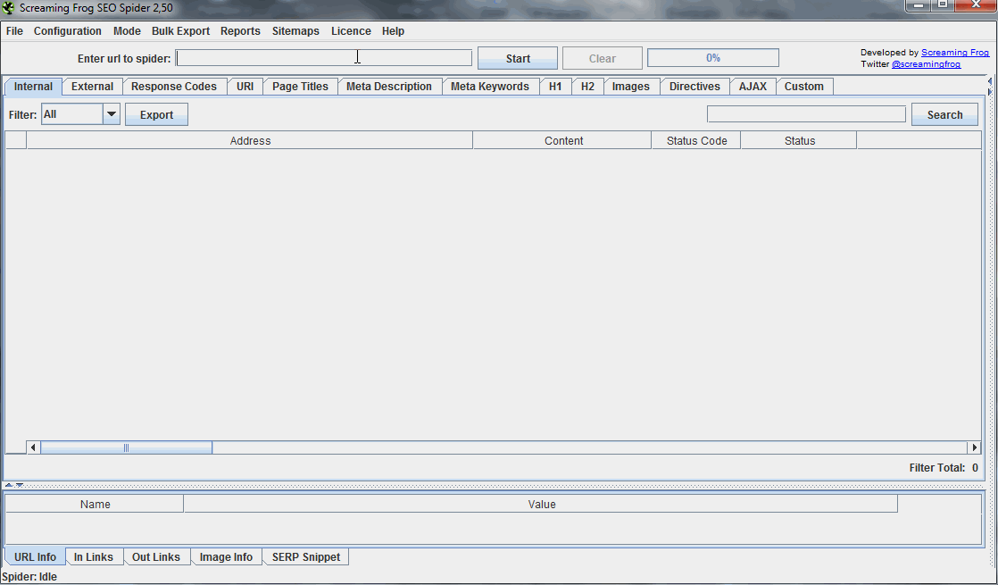998x585 pixels.
Task: Click the left scroll arrow of horizontal scrollbar
Action: pos(34,447)
